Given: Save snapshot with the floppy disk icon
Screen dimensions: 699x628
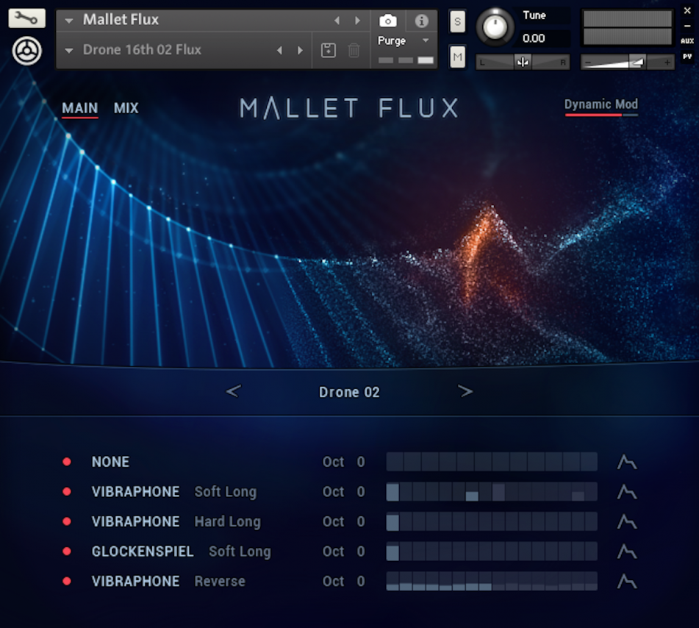Looking at the screenshot, I should click(327, 50).
